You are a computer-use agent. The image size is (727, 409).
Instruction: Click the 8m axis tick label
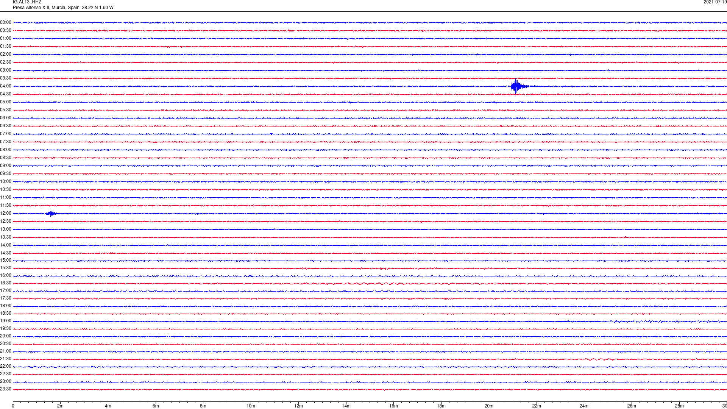click(203, 406)
